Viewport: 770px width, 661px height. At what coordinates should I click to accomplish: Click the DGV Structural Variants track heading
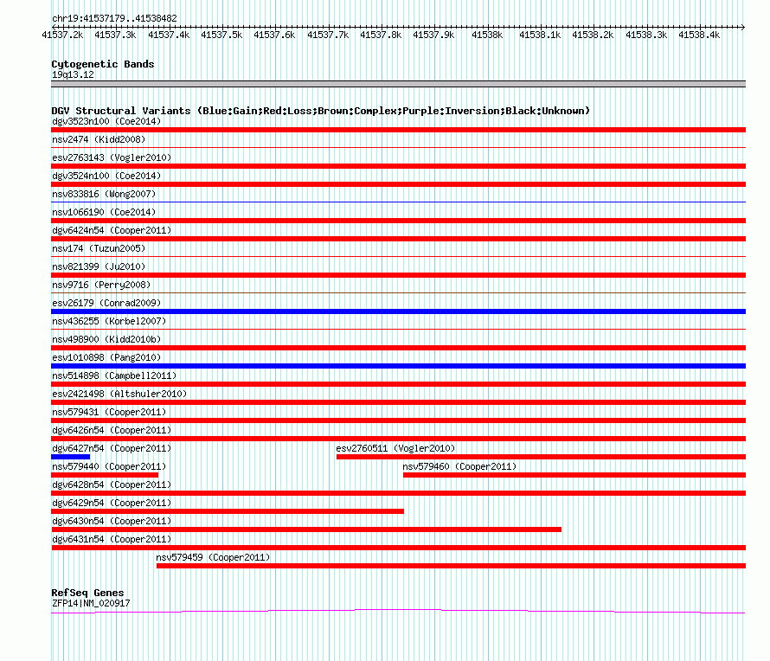(320, 111)
